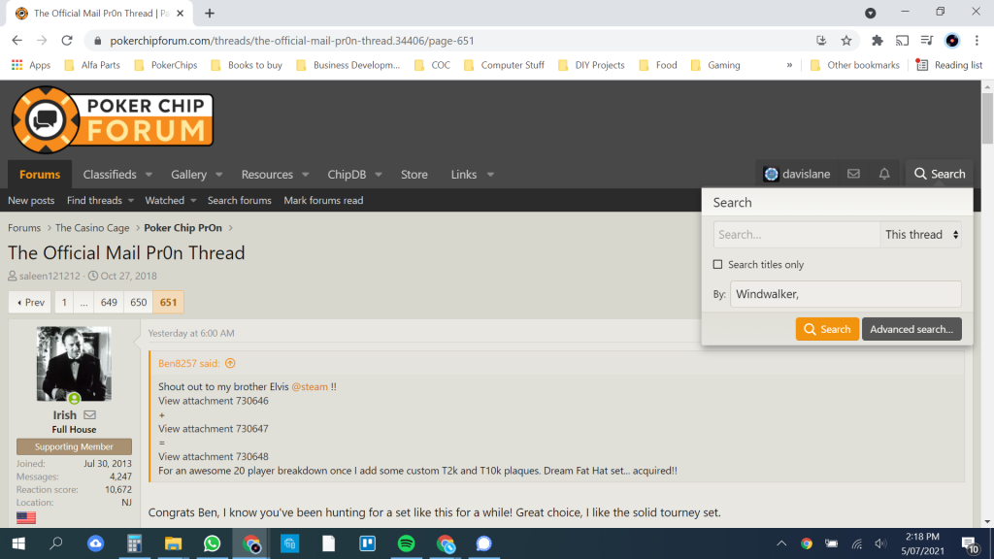
Task: Reload the page
Action: tap(67, 41)
